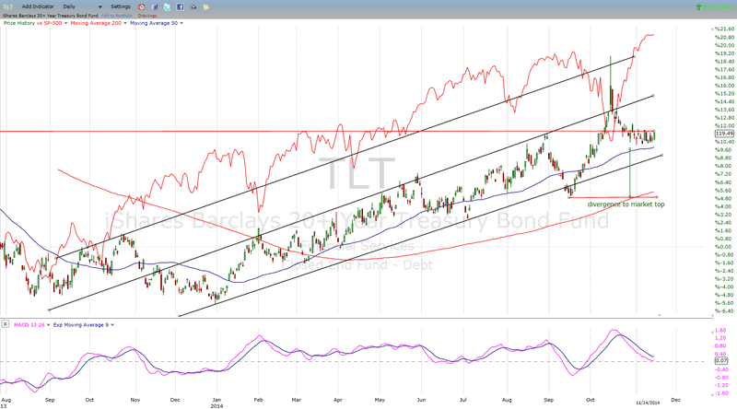Click the green up-arrow price change icon
The width and height of the screenshot is (737, 409).
pos(698,7)
